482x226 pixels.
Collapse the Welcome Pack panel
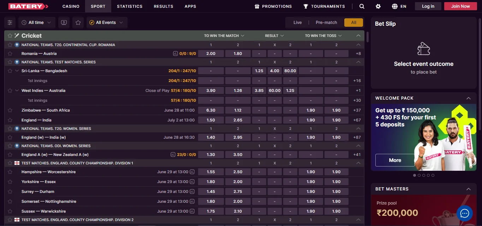468,98
